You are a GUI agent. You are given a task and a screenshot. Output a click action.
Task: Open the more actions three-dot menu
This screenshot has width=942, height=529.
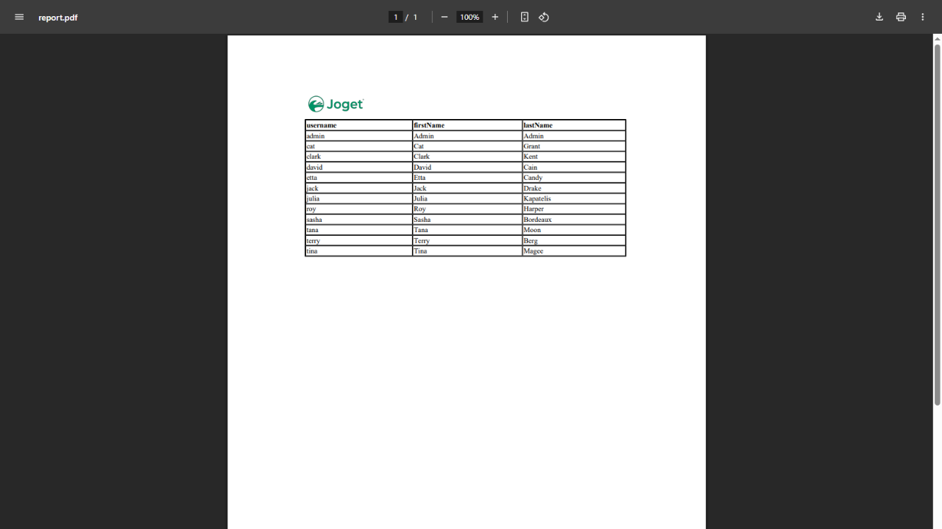(x=922, y=17)
